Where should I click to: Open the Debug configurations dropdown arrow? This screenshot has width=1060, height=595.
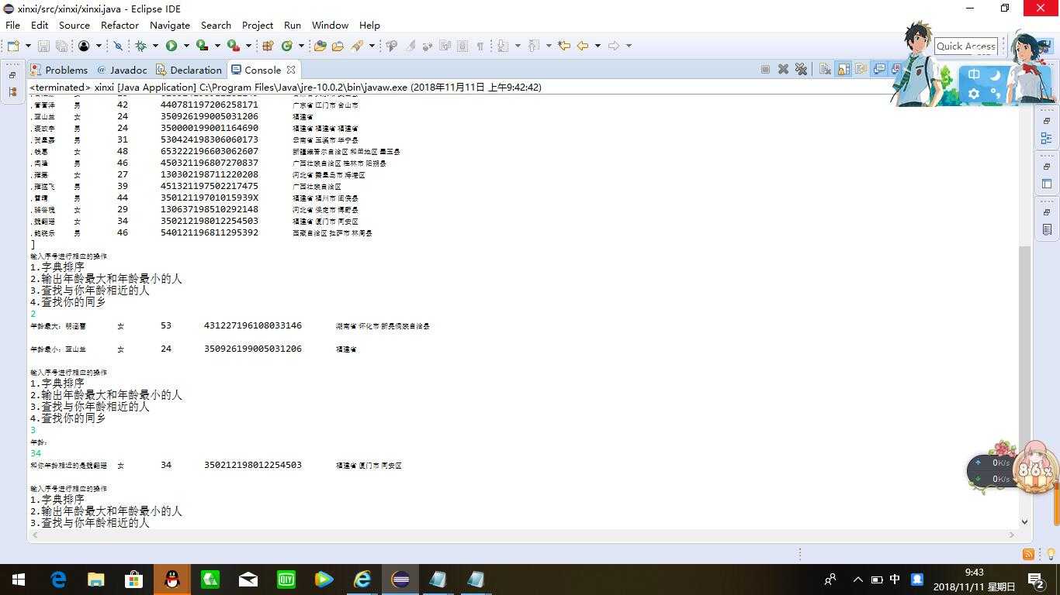[x=155, y=46]
